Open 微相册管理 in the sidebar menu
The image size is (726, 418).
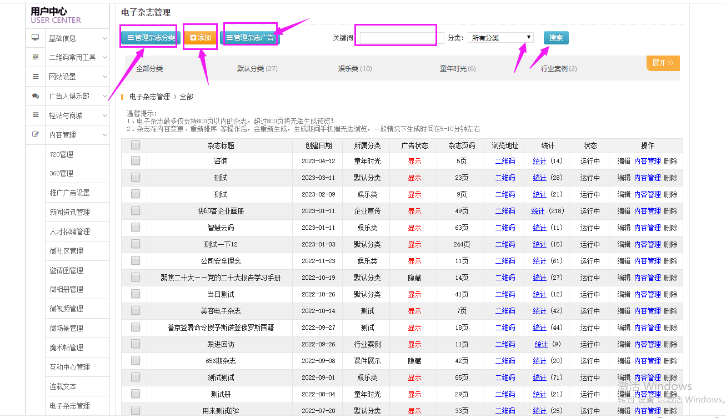66,289
